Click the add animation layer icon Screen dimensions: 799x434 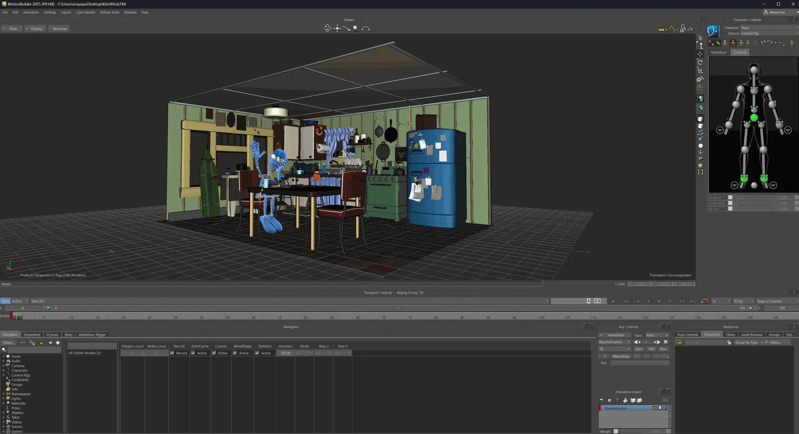coord(602,400)
